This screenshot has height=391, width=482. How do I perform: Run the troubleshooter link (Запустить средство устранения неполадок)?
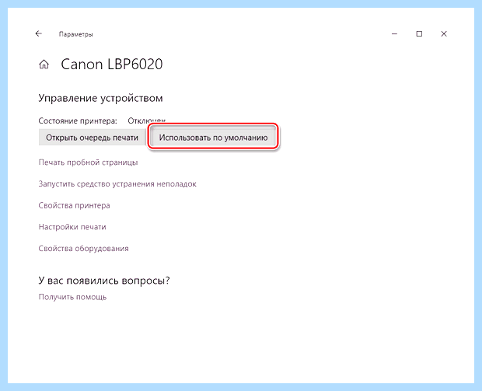(117, 183)
